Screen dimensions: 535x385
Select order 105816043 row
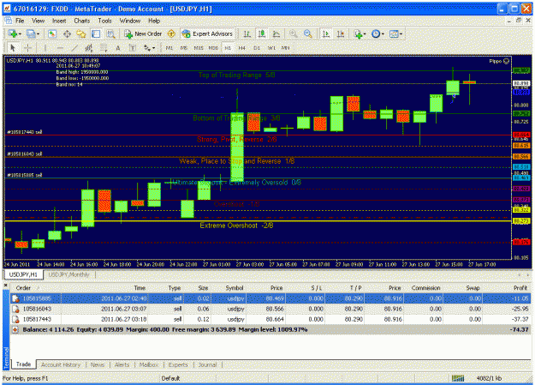pos(270,309)
